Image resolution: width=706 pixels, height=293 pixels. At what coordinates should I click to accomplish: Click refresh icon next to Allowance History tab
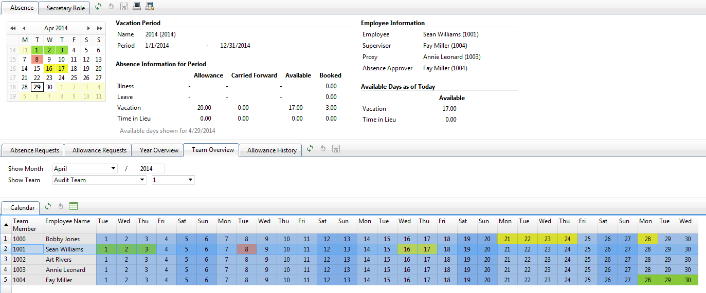click(x=310, y=149)
